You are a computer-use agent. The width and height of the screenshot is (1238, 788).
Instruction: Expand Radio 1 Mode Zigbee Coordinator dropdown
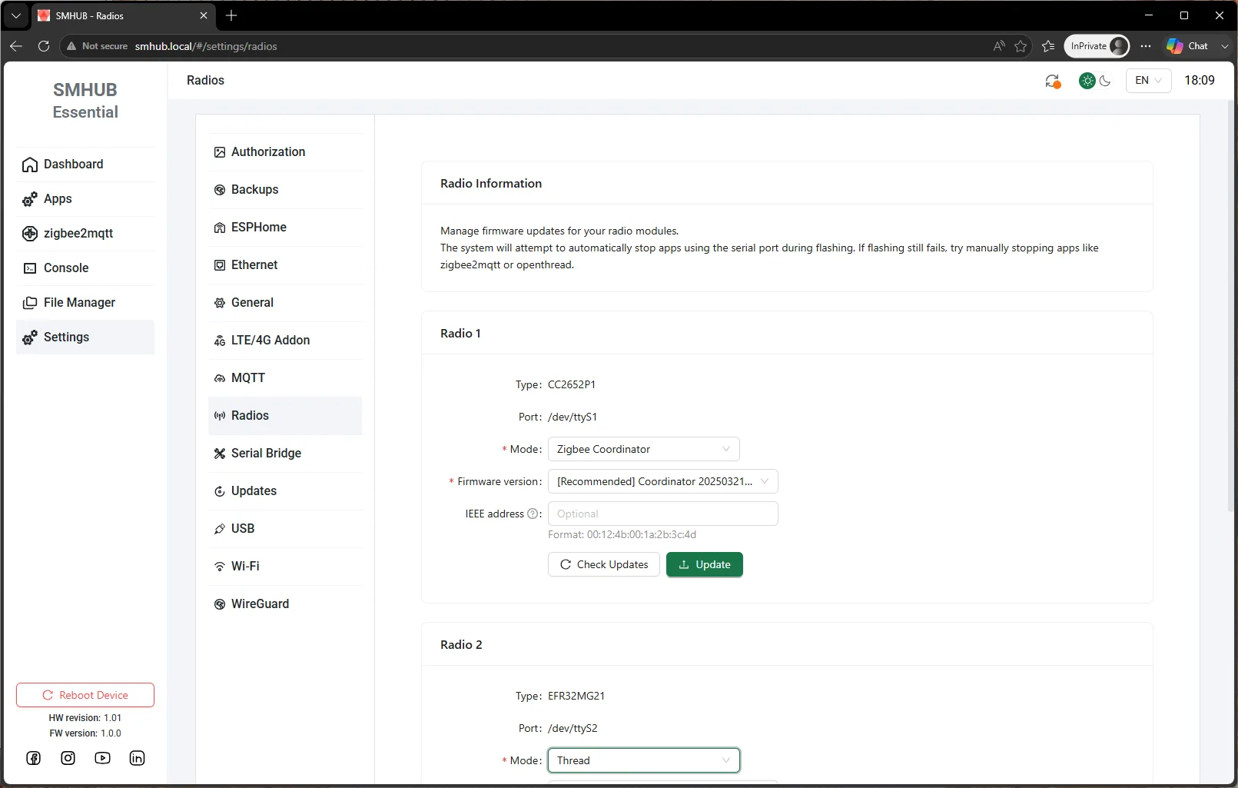click(644, 449)
